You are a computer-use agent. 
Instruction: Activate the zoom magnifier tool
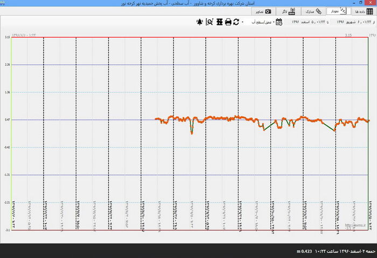tap(210, 22)
